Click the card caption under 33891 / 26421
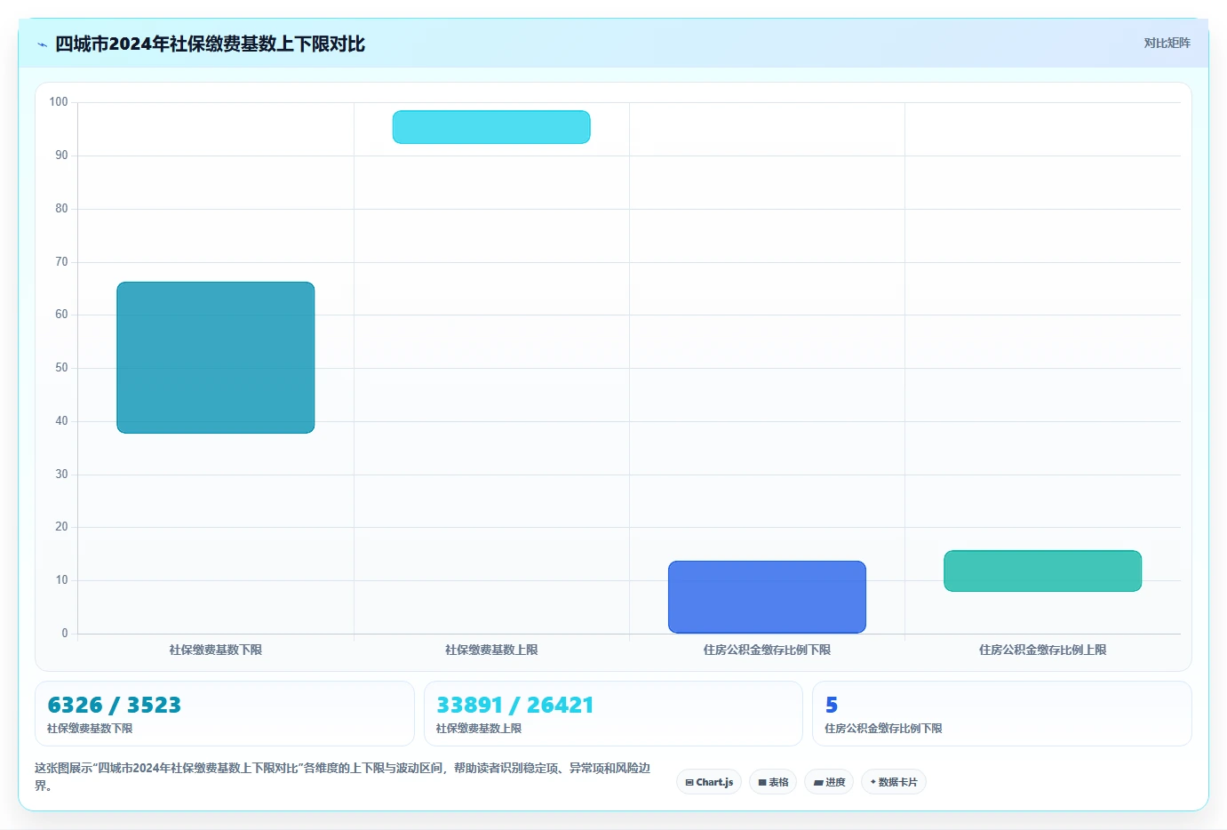Screen dimensions: 1227x830 tap(479, 729)
